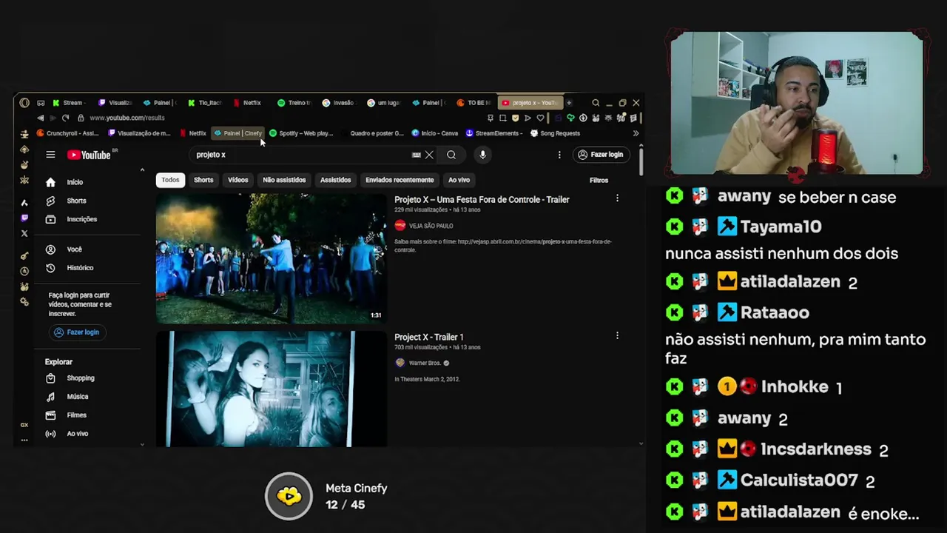The width and height of the screenshot is (947, 533).
Task: Select the Ao vivo filter chip
Action: tap(459, 180)
